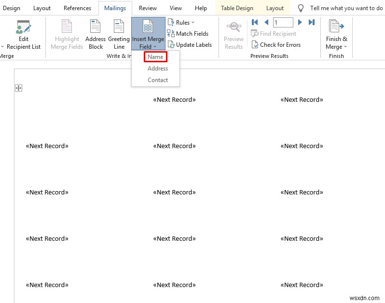
Task: Click Next Record in second row left label
Action: pyautogui.click(x=47, y=146)
